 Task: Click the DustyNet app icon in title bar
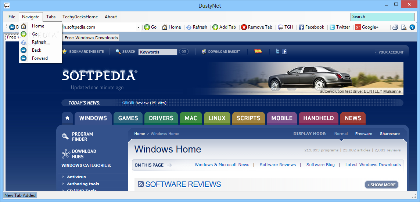[x=7, y=5]
